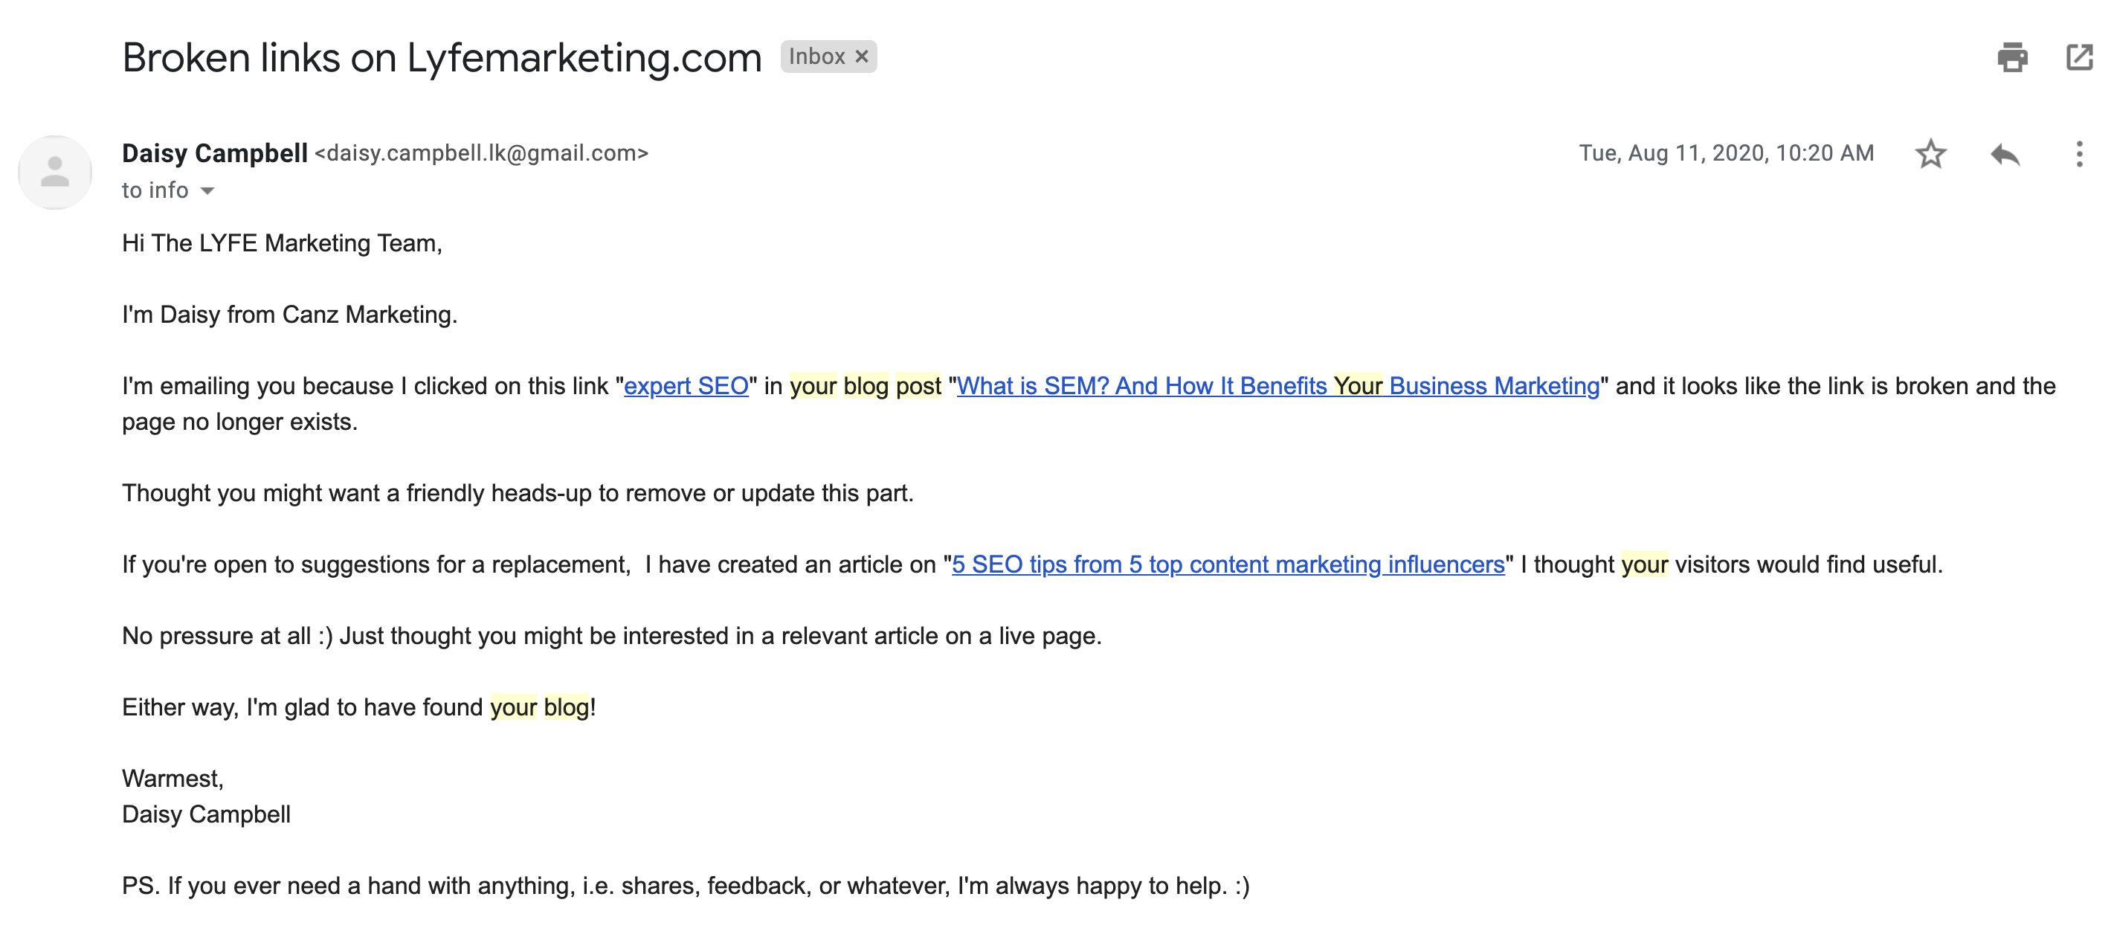Image resolution: width=2114 pixels, height=946 pixels.
Task: Remove the Inbox label with the x
Action: (x=861, y=56)
